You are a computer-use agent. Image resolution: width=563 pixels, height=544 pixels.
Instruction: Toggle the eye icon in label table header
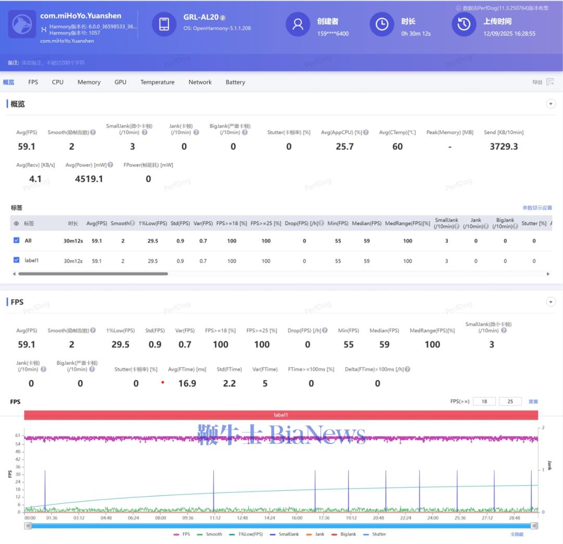tap(16, 223)
